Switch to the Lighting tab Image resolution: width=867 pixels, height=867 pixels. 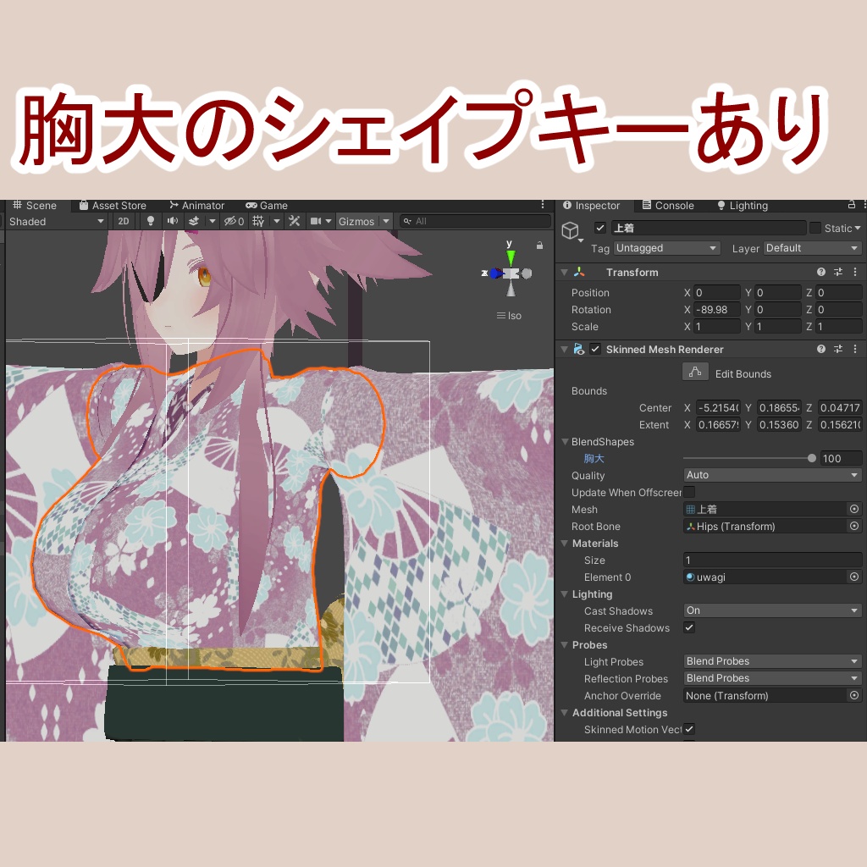743,205
